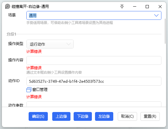This screenshot has height=129, width=168.
Task: Click the 上边缘 button
Action: click(x=61, y=116)
